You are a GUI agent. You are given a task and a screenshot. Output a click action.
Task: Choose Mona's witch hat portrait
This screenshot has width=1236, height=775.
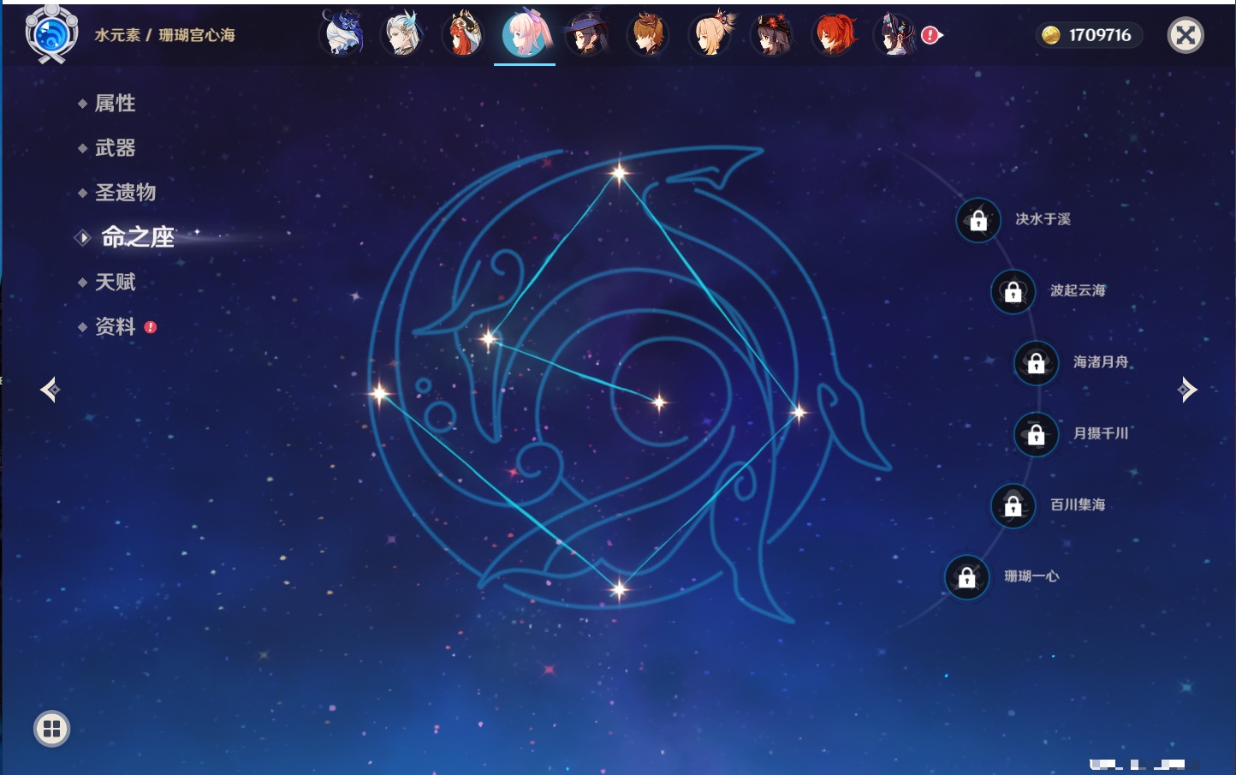[587, 34]
